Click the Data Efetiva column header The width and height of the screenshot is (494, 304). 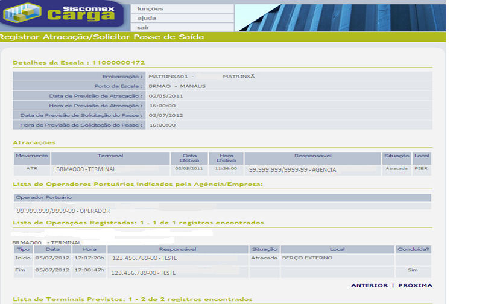(189, 158)
